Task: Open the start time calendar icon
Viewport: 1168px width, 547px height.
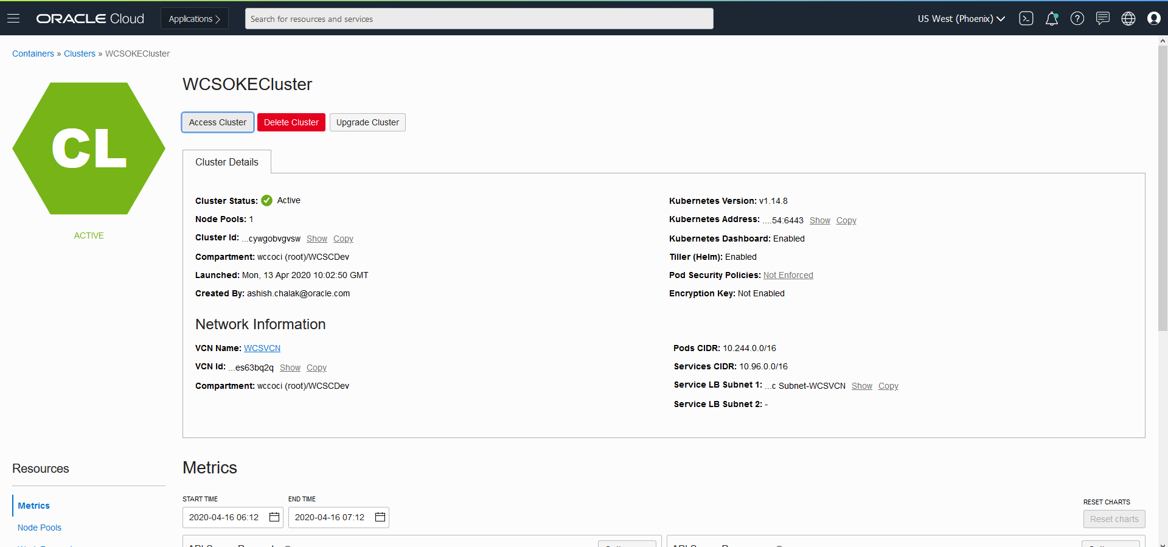Action: [274, 517]
